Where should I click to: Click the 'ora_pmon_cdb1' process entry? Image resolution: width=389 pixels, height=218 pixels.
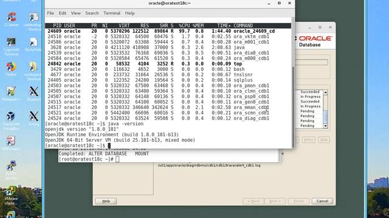click(x=251, y=85)
